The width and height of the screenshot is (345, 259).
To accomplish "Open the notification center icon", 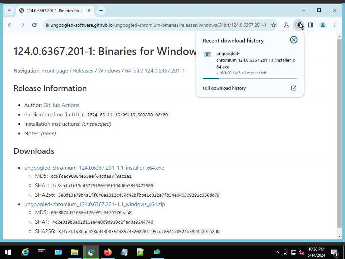I will point(335,252).
